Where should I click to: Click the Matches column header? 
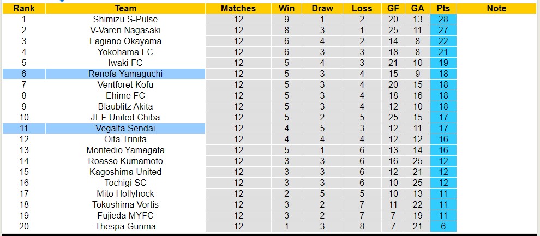(x=238, y=8)
